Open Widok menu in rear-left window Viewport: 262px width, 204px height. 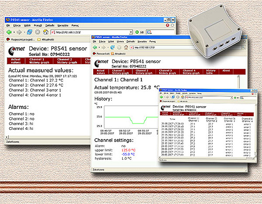(27, 25)
